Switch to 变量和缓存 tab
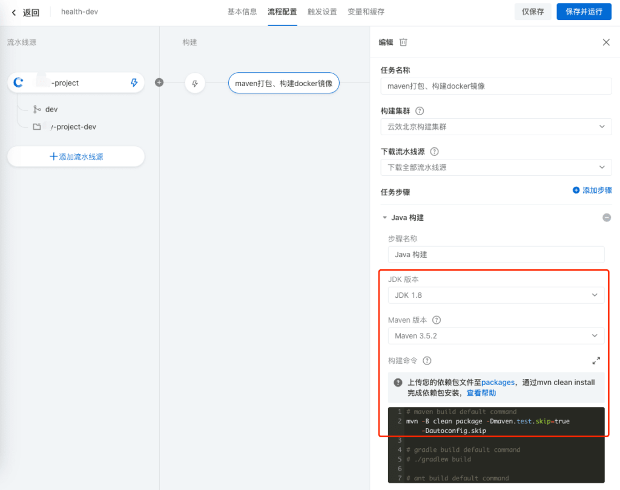Image resolution: width=620 pixels, height=490 pixels. [366, 12]
